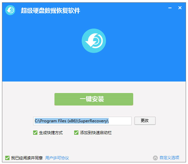Start installation with the 一键安装 button
This screenshot has height=164, width=188.
pos(94,99)
